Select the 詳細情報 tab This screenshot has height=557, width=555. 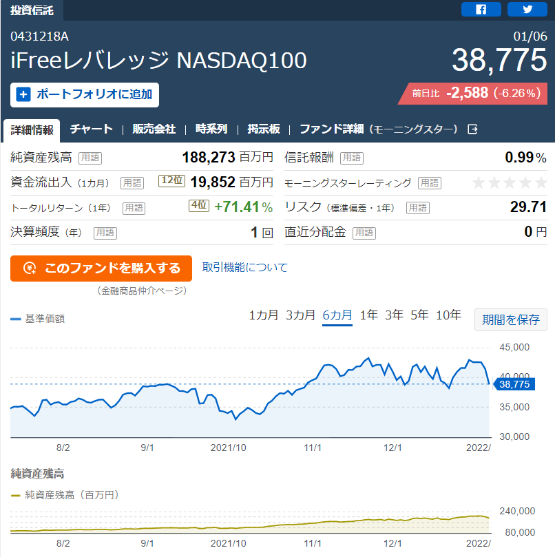click(x=32, y=130)
